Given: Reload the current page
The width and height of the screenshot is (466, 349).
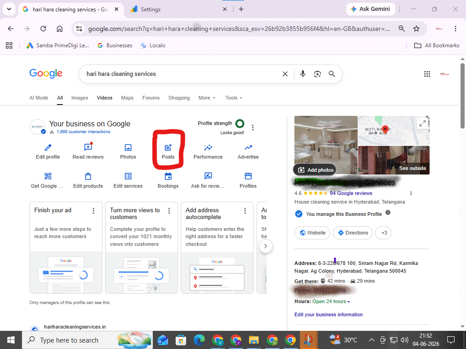Looking at the screenshot, I should [43, 29].
